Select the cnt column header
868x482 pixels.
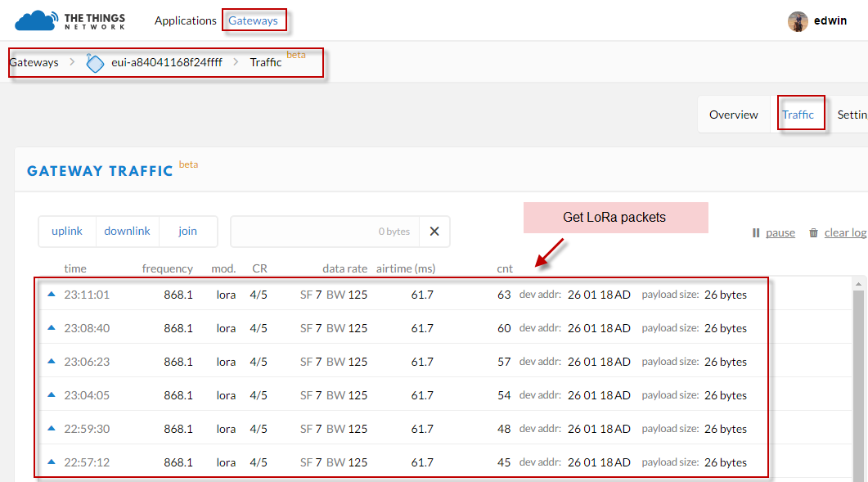pyautogui.click(x=505, y=268)
